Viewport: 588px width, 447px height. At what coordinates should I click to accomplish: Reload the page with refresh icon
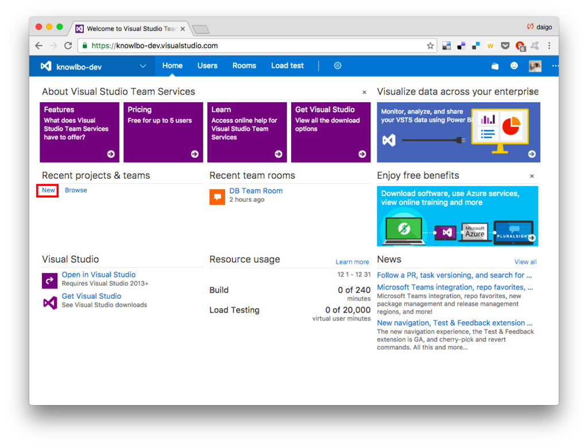click(x=68, y=46)
